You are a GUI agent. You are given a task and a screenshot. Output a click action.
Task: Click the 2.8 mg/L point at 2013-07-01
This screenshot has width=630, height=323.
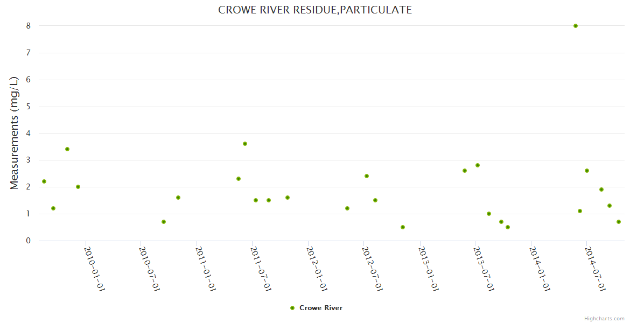point(478,165)
